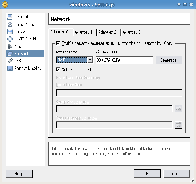Click the settings gear icon in title bar
This screenshot has height=184, width=196.
coord(5,5)
